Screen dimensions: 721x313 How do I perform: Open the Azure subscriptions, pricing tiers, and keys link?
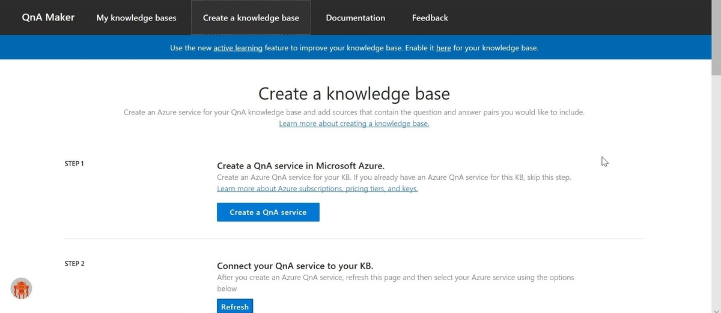point(317,188)
